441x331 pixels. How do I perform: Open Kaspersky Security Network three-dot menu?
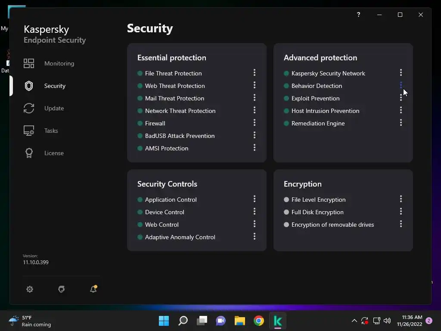(x=401, y=72)
